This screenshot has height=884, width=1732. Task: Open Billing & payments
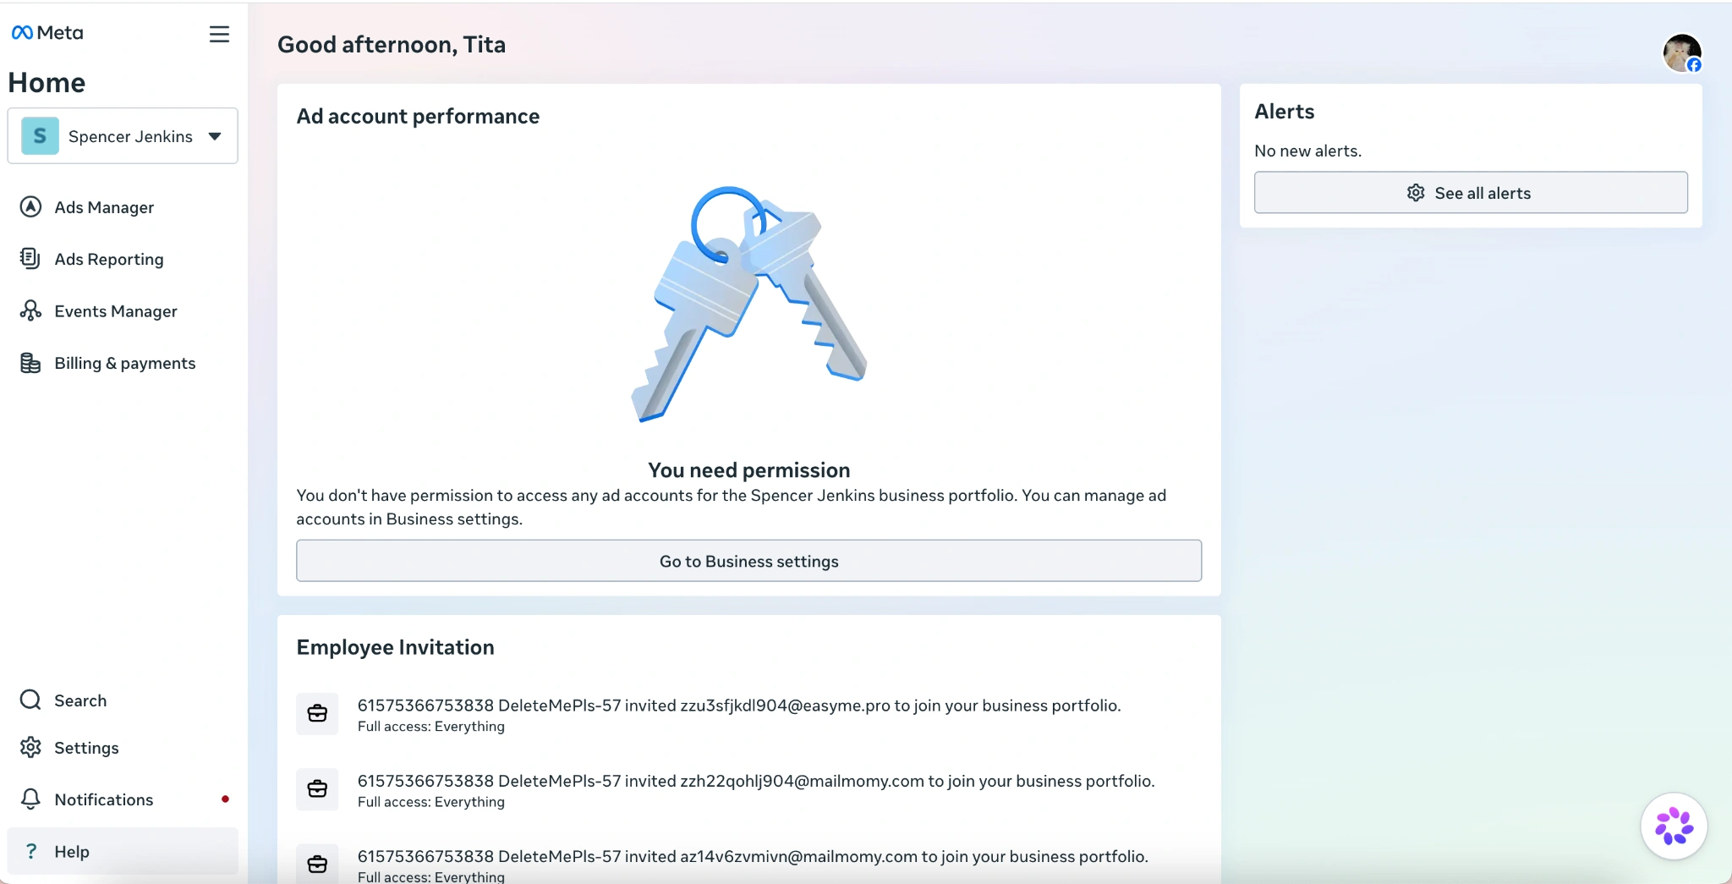[123, 363]
